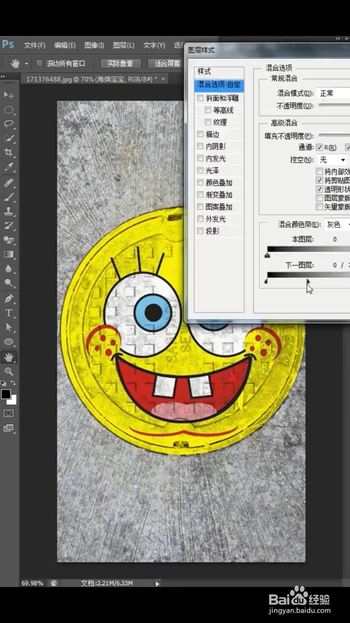Select the Quick Selection tool

click(9, 138)
